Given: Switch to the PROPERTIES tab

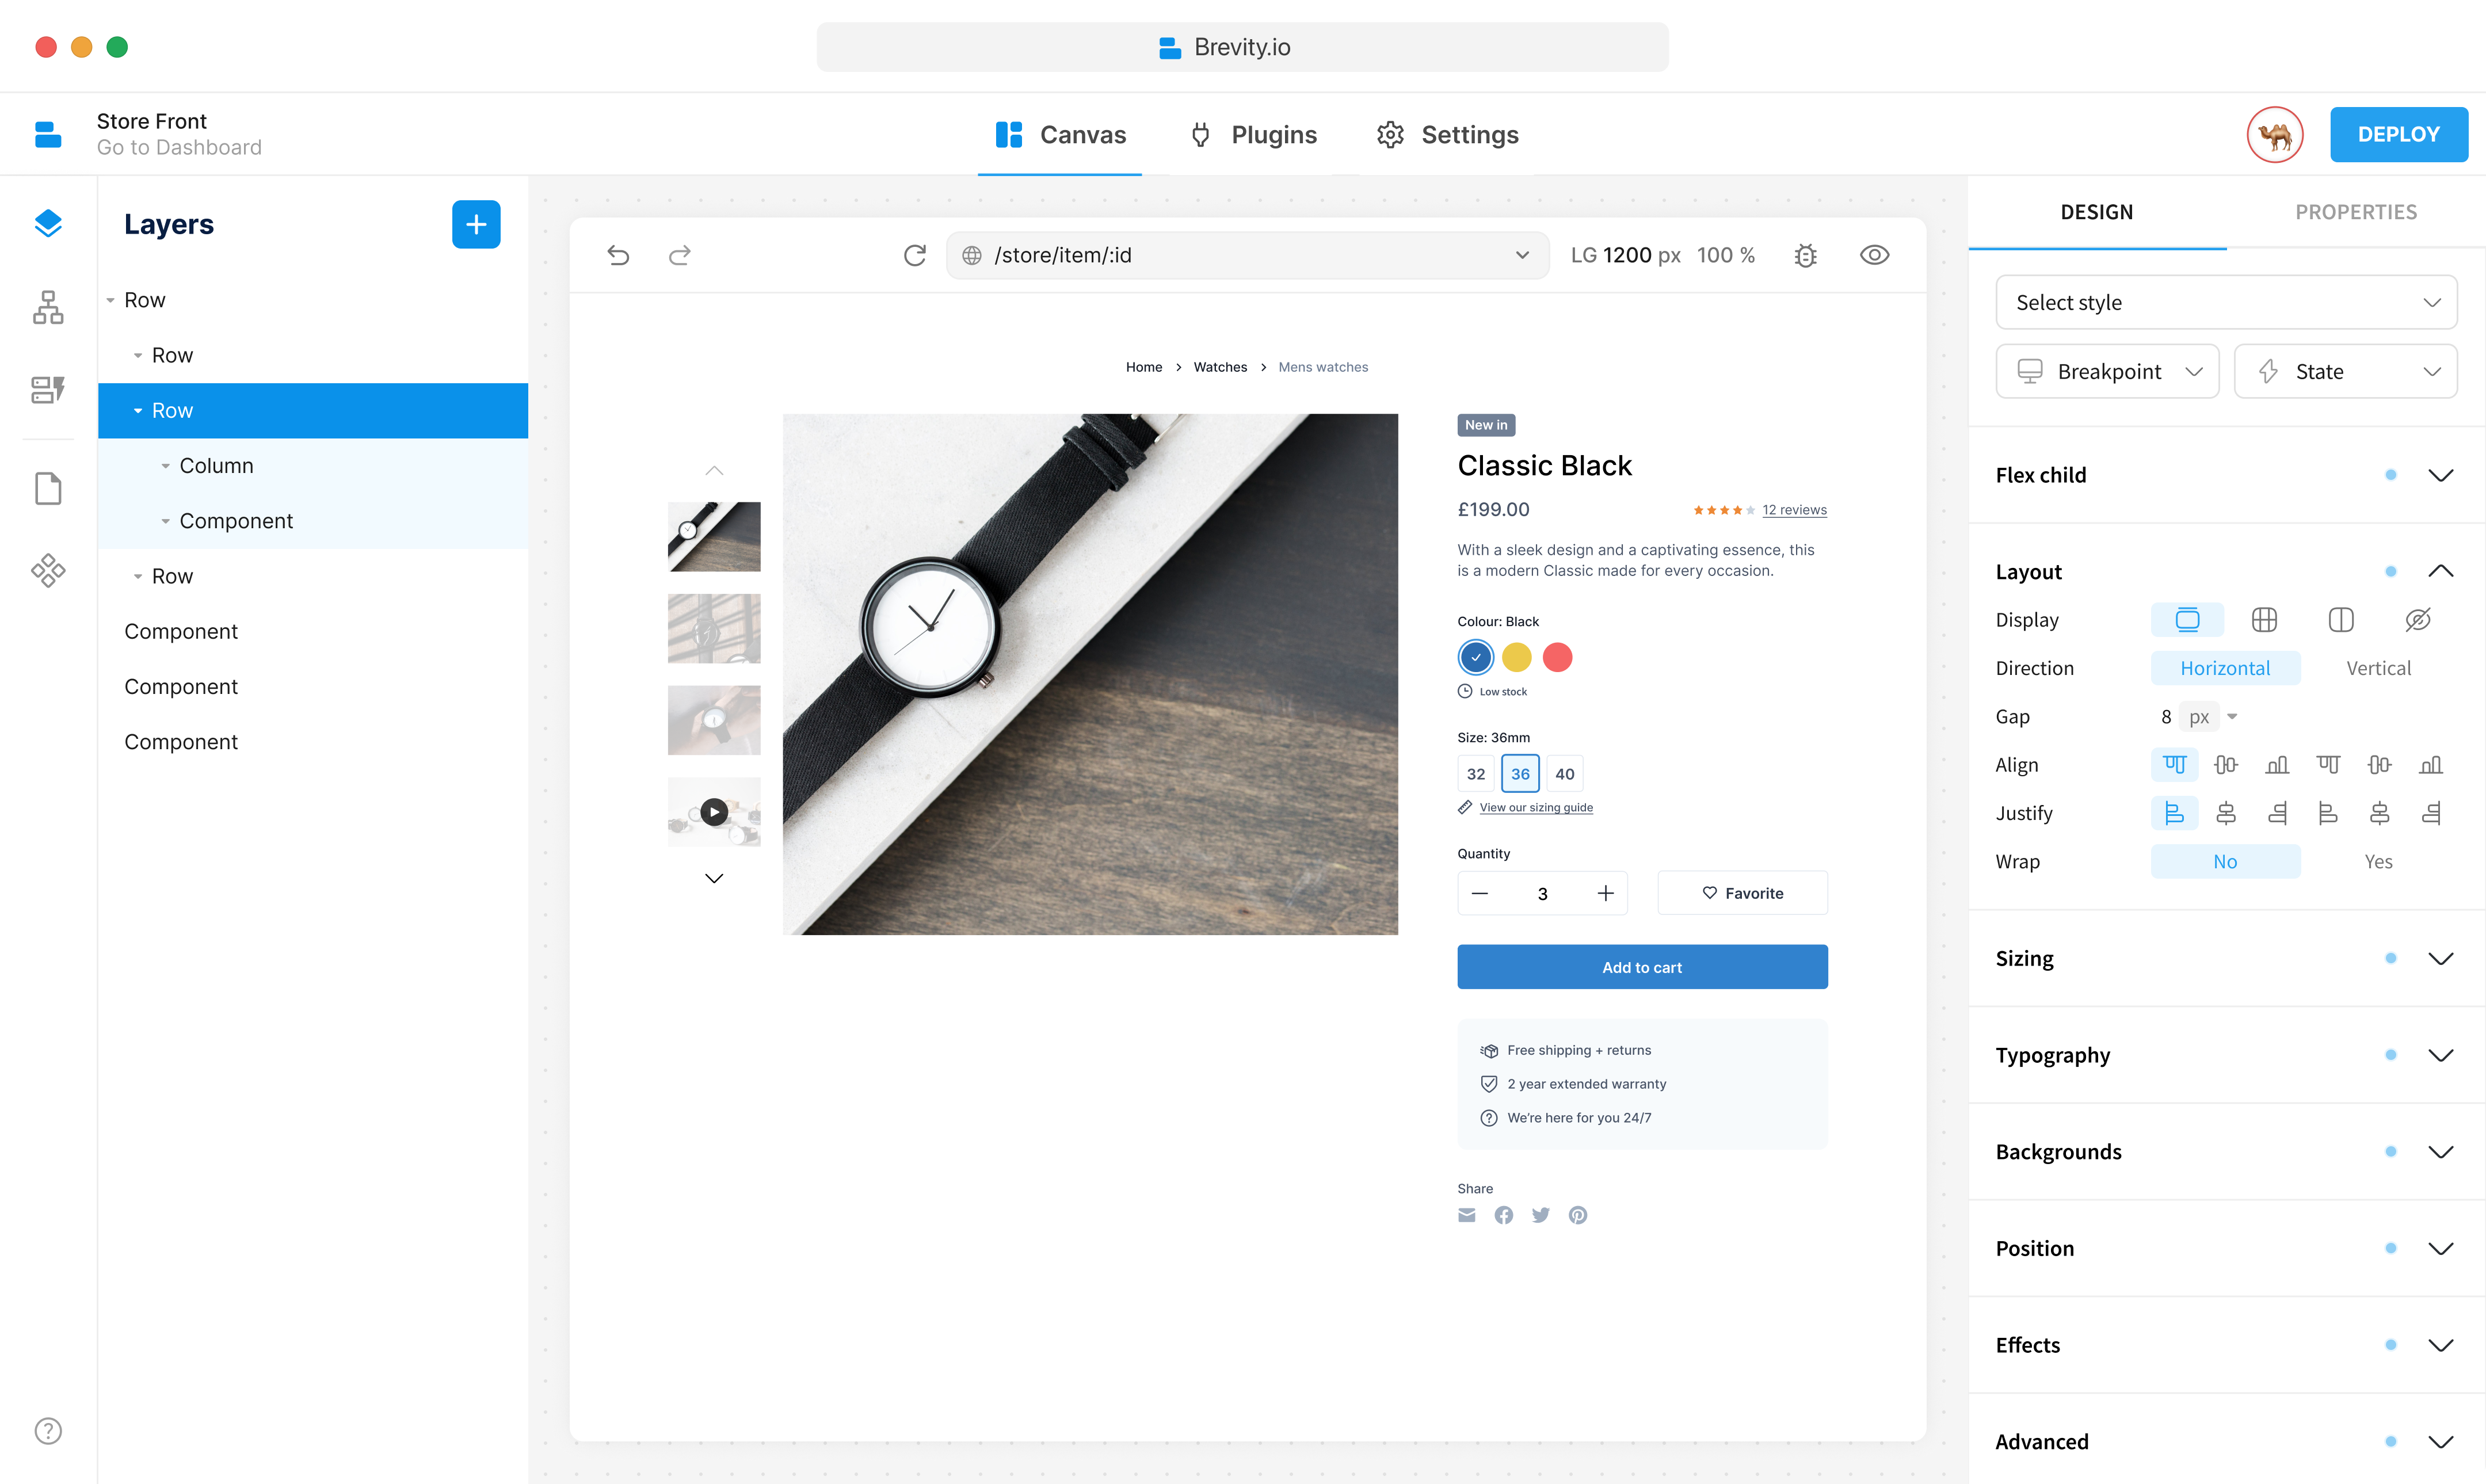Looking at the screenshot, I should pos(2355,212).
